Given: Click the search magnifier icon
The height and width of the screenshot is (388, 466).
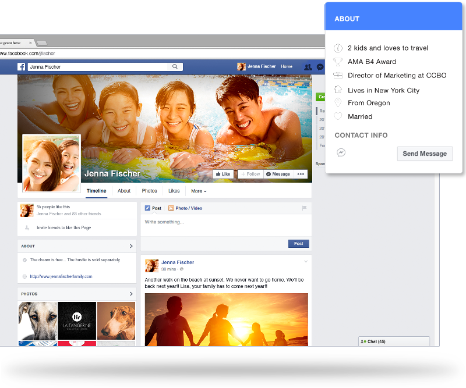Looking at the screenshot, I should coord(175,66).
